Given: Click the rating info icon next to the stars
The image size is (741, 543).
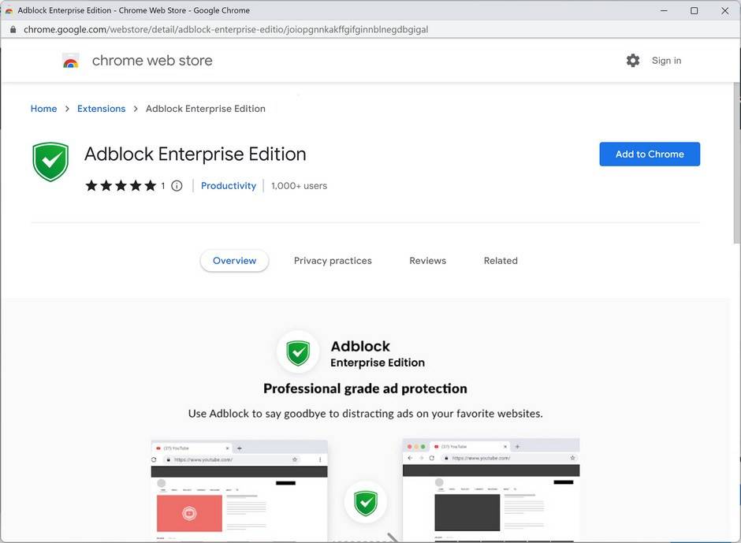Looking at the screenshot, I should (x=177, y=186).
